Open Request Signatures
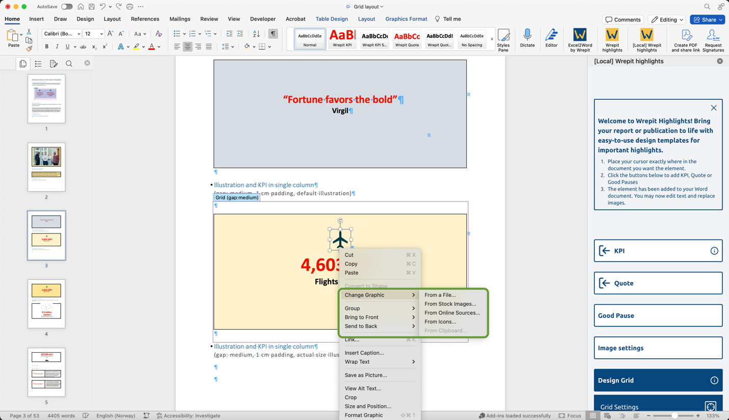Image resolution: width=729 pixels, height=420 pixels. click(713, 40)
